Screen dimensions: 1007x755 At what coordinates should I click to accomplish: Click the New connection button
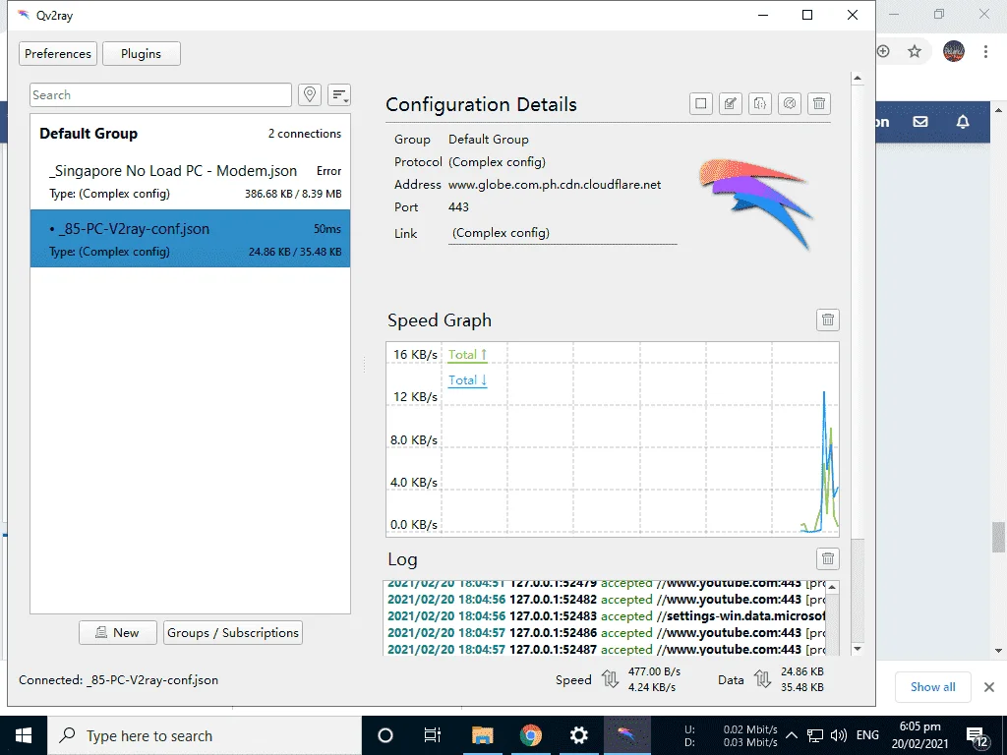118,632
